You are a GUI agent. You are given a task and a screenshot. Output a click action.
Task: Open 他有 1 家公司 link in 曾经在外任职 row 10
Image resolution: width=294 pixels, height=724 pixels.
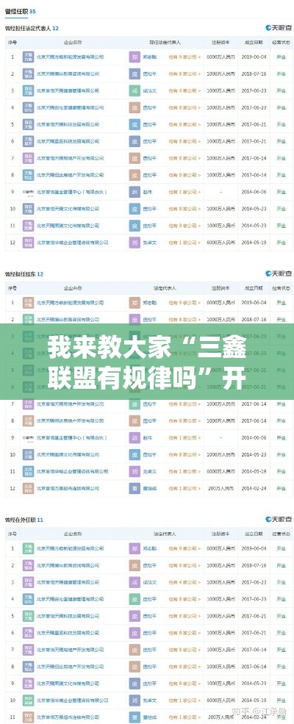184,700
